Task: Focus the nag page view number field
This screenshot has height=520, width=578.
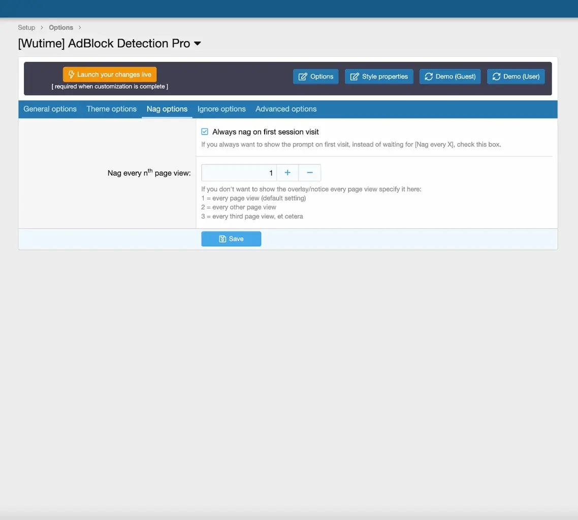Action: [x=239, y=173]
